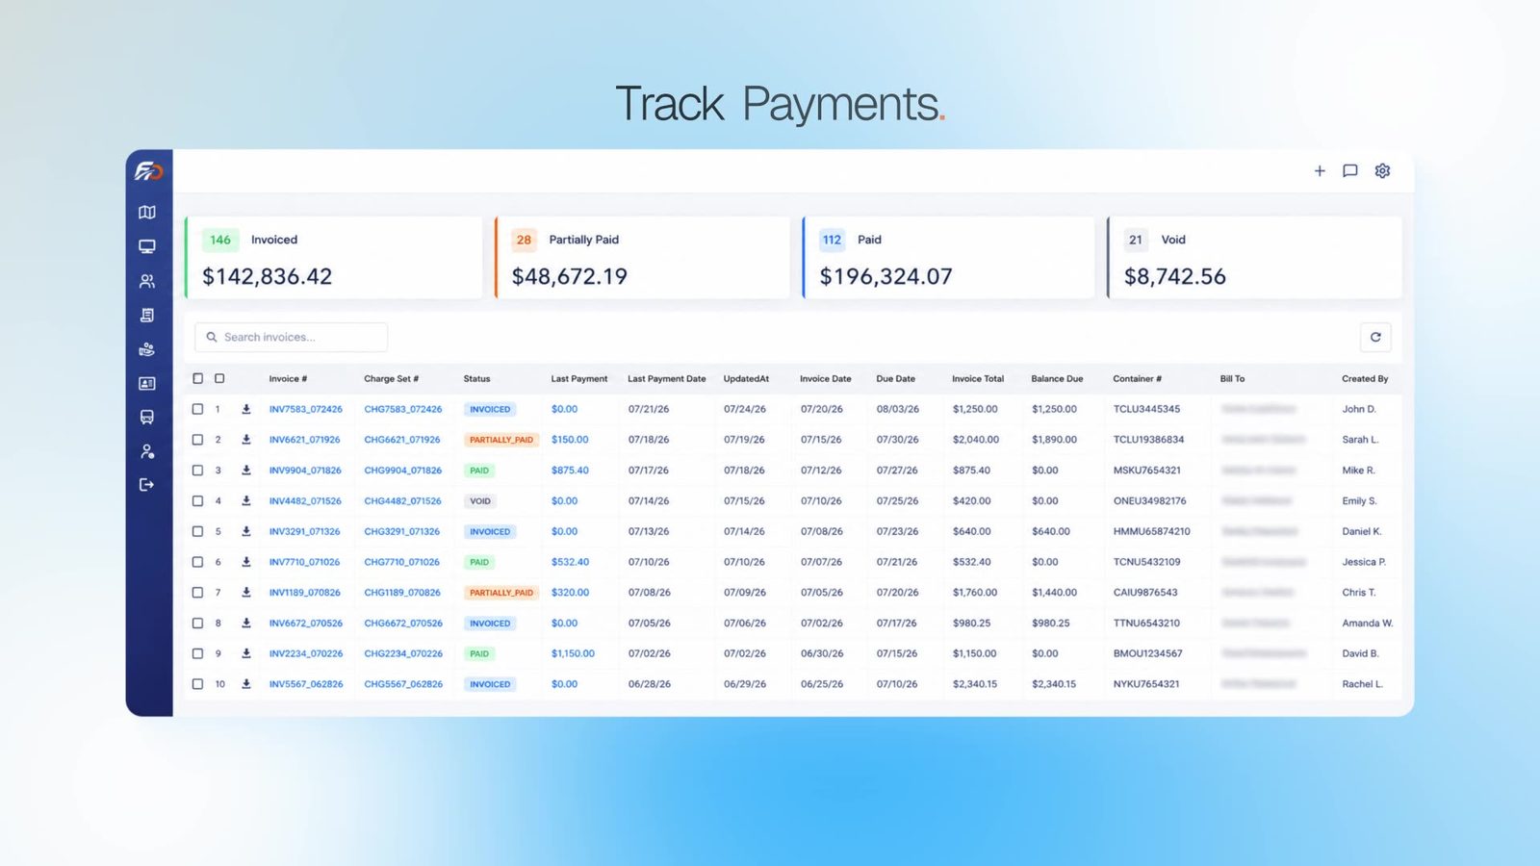Show the Void summary card
This screenshot has width=1540, height=866.
point(1254,258)
